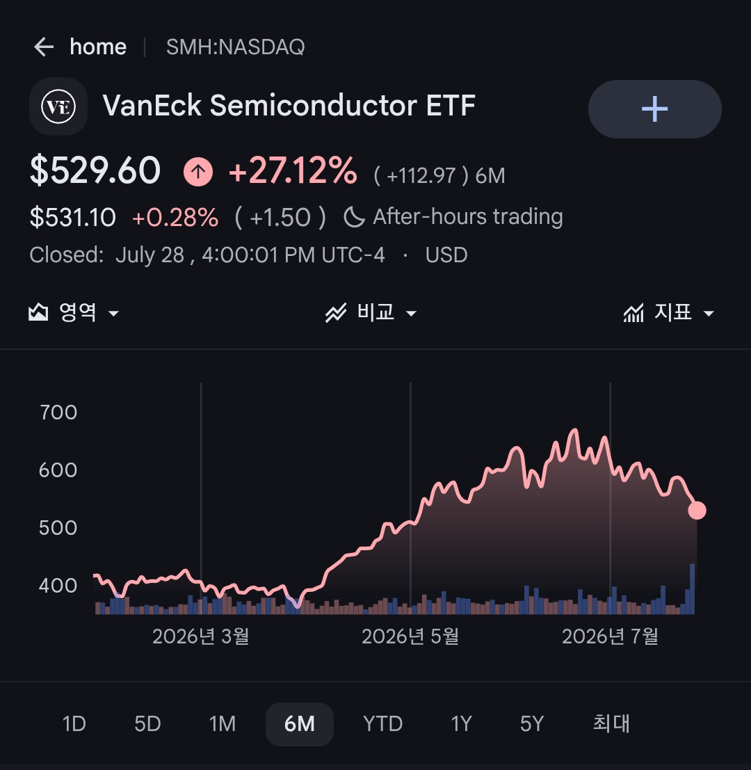Viewport: 751px width, 770px height.
Task: Select the 1D time range
Action: coord(74,724)
